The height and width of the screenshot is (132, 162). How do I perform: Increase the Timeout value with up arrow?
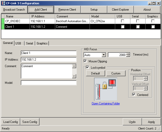click(x=128, y=54)
